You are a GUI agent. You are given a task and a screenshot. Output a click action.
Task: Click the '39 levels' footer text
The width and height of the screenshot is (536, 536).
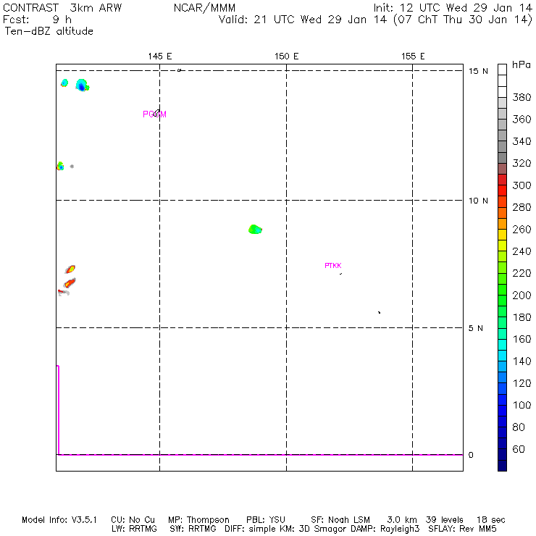pyautogui.click(x=445, y=520)
